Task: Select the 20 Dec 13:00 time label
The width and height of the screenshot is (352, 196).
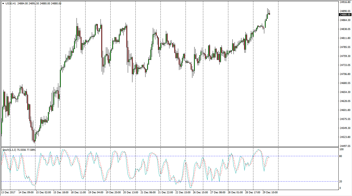Action: [x=130, y=192]
